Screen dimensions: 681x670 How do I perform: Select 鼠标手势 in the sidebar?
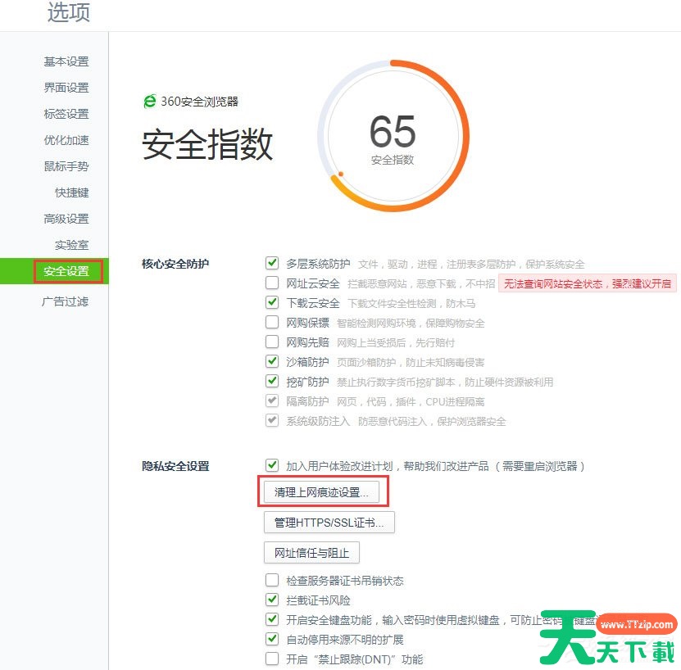(66, 166)
